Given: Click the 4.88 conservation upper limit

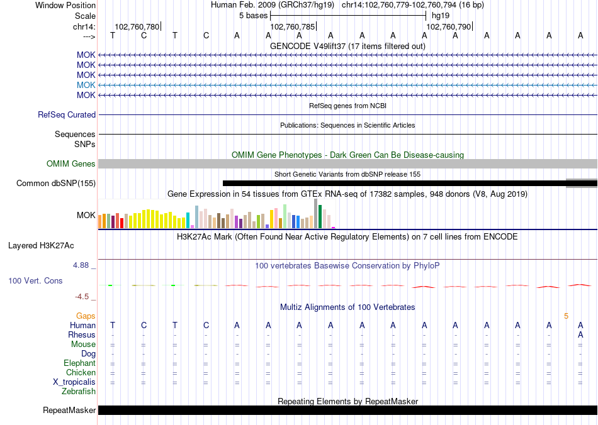Looking at the screenshot, I should click(x=81, y=265).
